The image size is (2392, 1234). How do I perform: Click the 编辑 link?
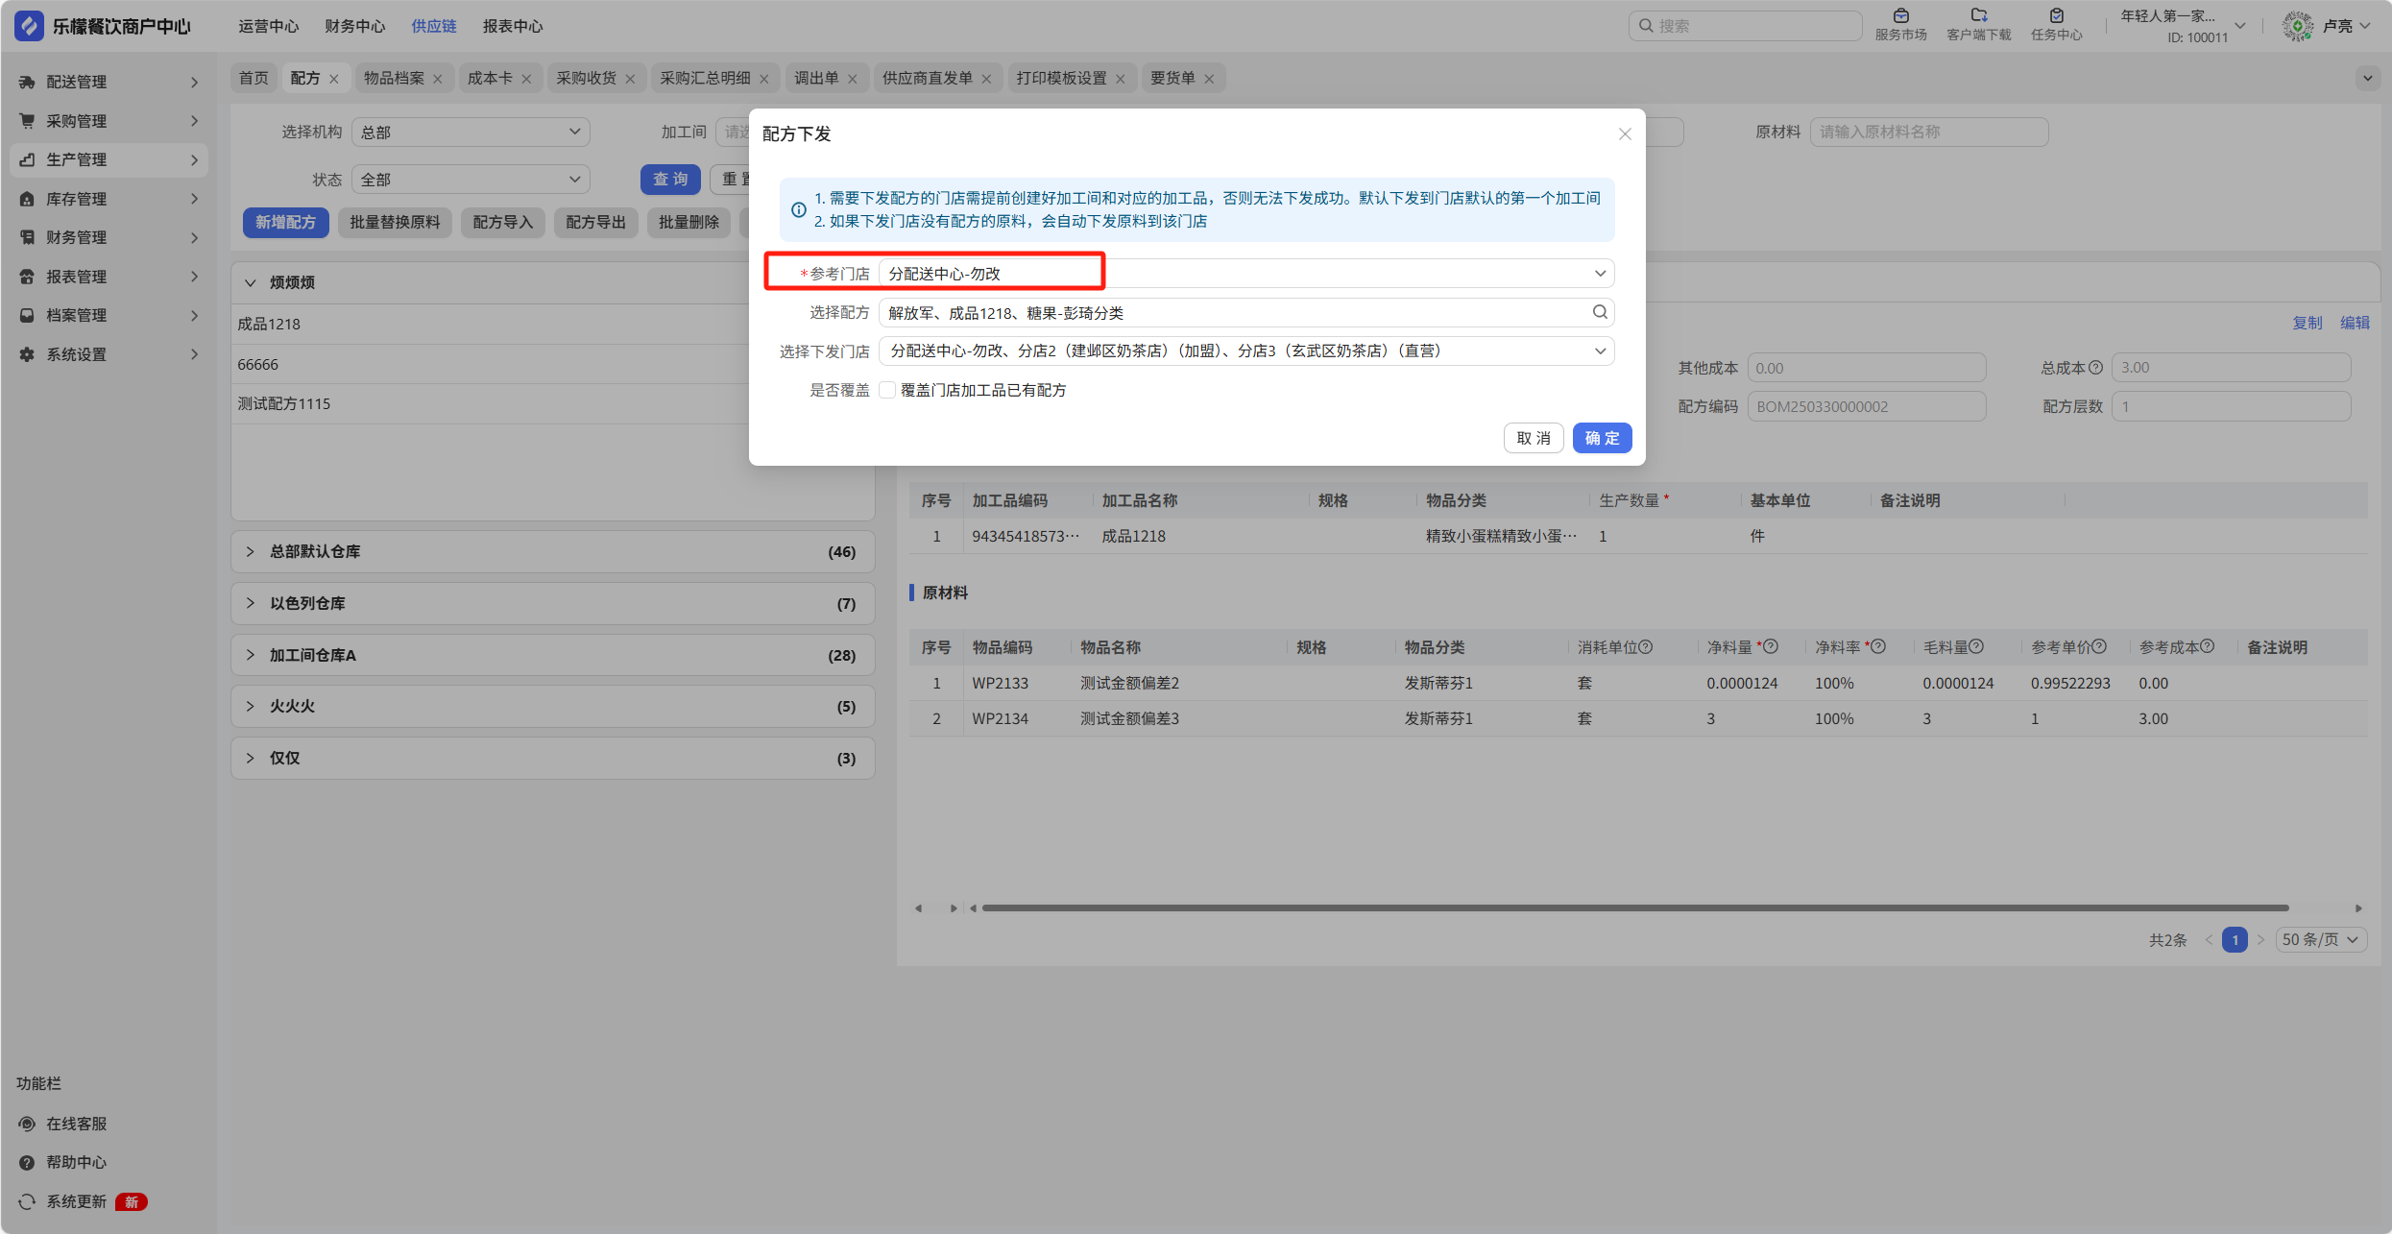tap(2355, 324)
